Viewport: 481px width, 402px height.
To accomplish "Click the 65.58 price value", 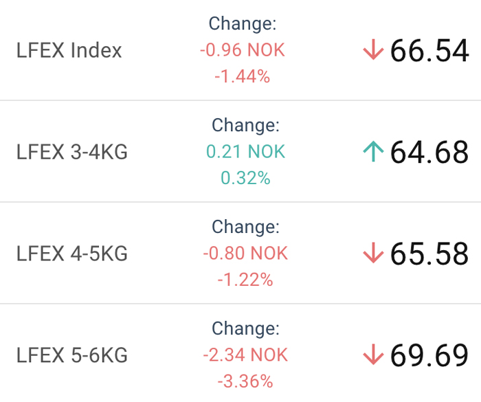I will (429, 254).
